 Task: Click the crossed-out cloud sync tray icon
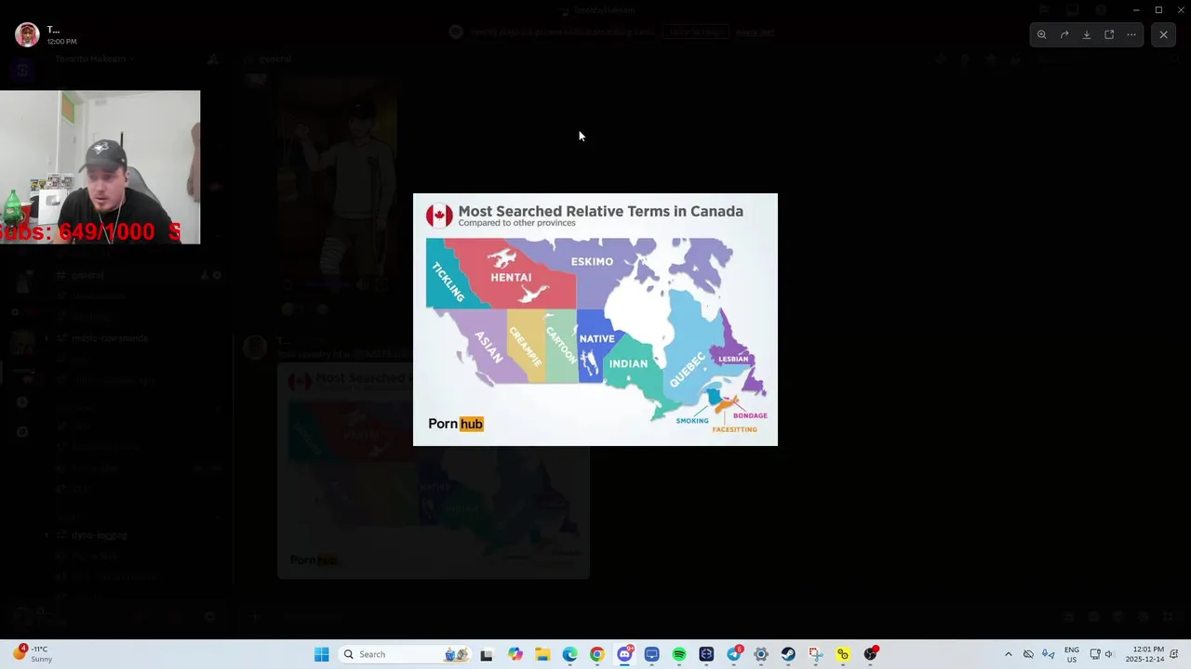point(1028,654)
